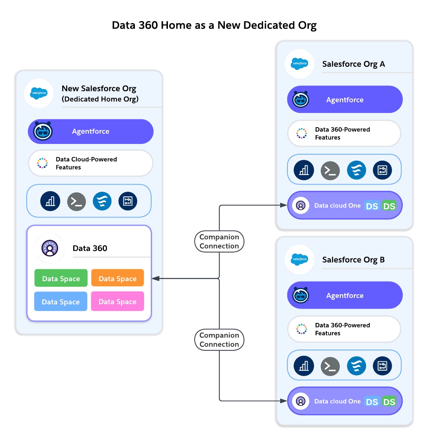Expand the icon tray of Salesforce Org B
Viewport: 429px width, 441px height.
coord(344,365)
